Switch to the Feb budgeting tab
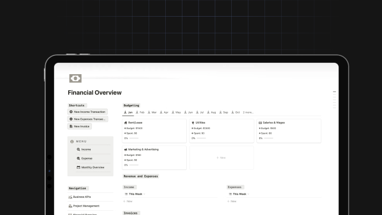The height and width of the screenshot is (215, 382). [140, 112]
